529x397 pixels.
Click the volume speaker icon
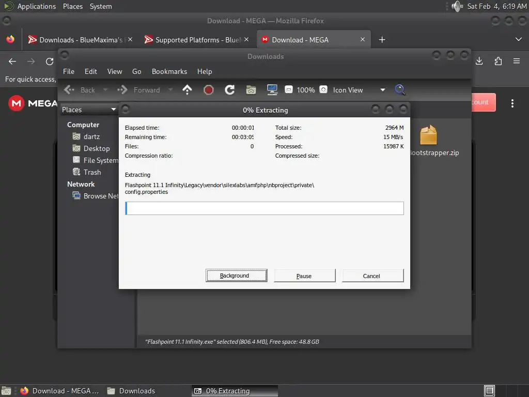pyautogui.click(x=457, y=6)
